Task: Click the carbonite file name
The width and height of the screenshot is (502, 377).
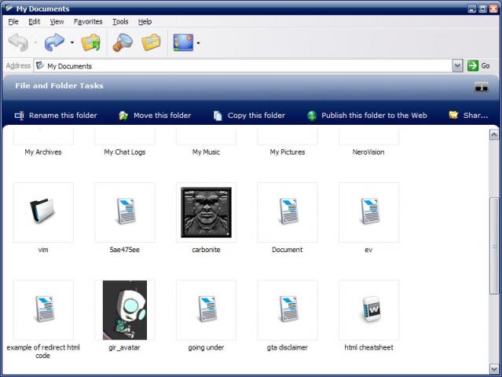Action: pos(206,250)
